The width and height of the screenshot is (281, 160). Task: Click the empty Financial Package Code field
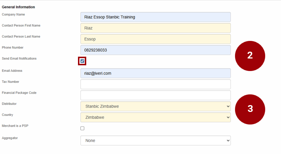point(156,95)
